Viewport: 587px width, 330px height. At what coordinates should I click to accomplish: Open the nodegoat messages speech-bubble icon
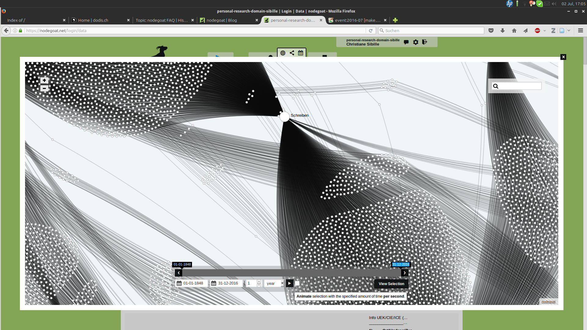coord(406,42)
